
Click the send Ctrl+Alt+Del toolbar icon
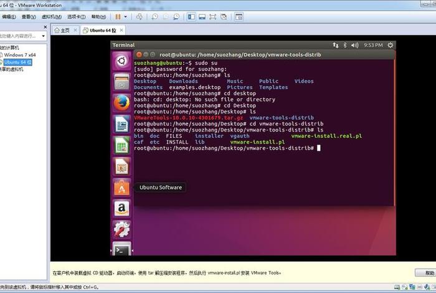pyautogui.click(x=139, y=17)
